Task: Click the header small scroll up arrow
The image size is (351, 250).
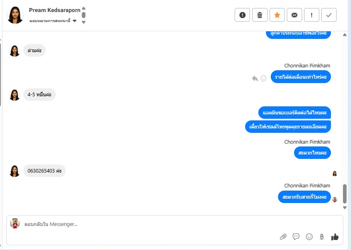Action: [84, 8]
